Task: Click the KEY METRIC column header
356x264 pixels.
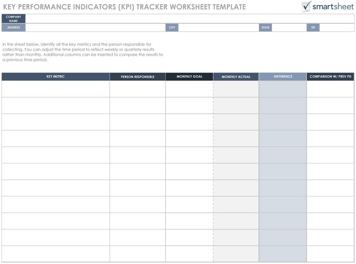Action: pyautogui.click(x=56, y=76)
